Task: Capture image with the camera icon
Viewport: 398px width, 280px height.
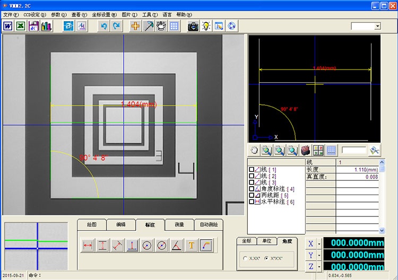Action: click(193, 26)
